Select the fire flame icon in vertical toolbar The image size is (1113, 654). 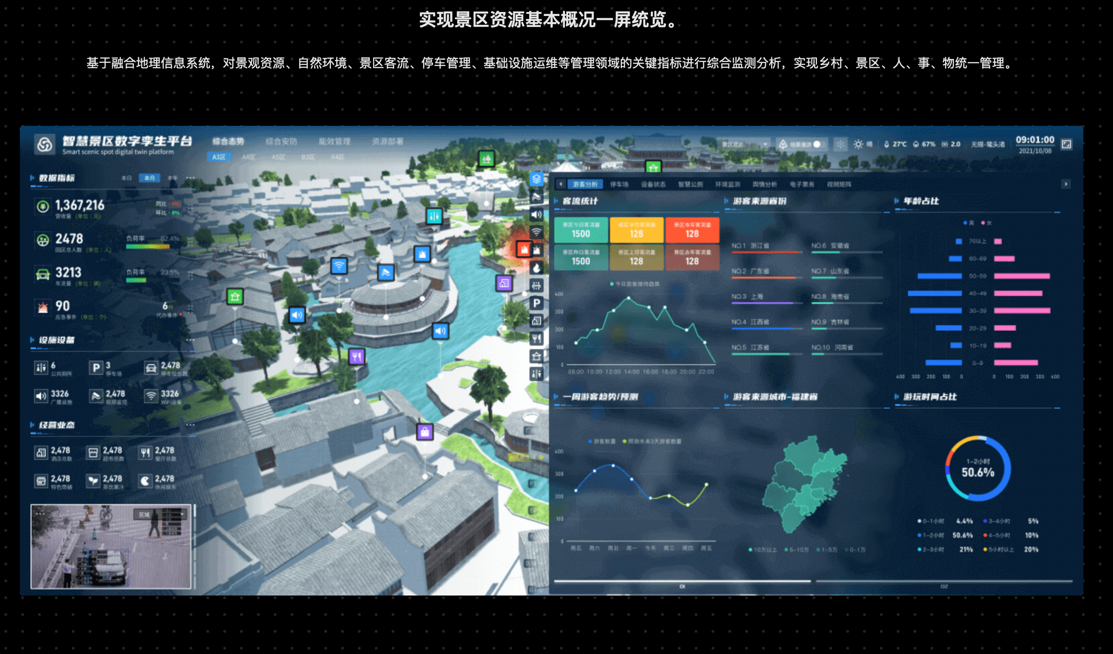(537, 268)
